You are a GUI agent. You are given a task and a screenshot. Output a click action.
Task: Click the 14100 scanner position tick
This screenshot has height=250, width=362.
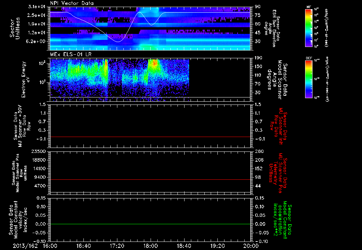point(39,168)
